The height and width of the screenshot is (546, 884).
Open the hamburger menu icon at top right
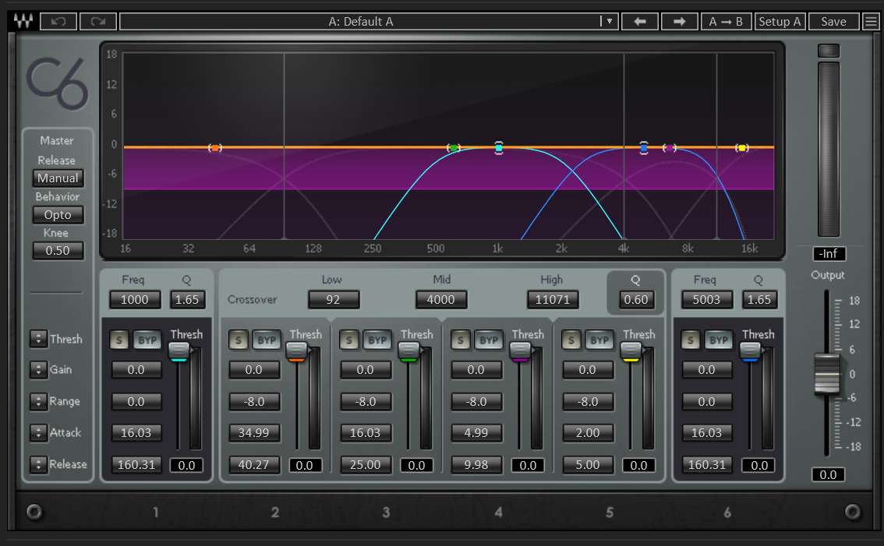[x=871, y=22]
